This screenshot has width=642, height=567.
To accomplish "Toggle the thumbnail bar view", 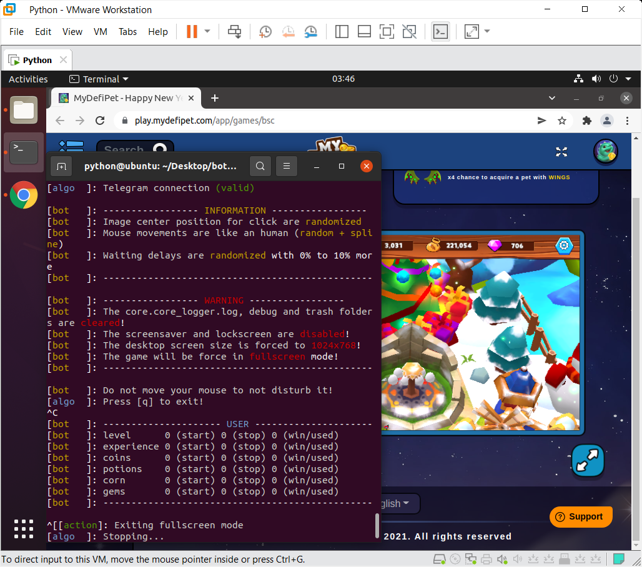I will 364,31.
